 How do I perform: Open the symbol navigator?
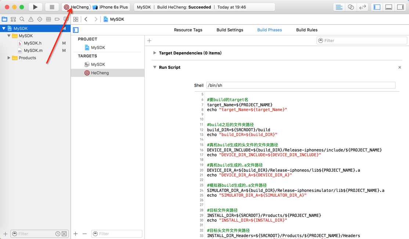[13, 19]
